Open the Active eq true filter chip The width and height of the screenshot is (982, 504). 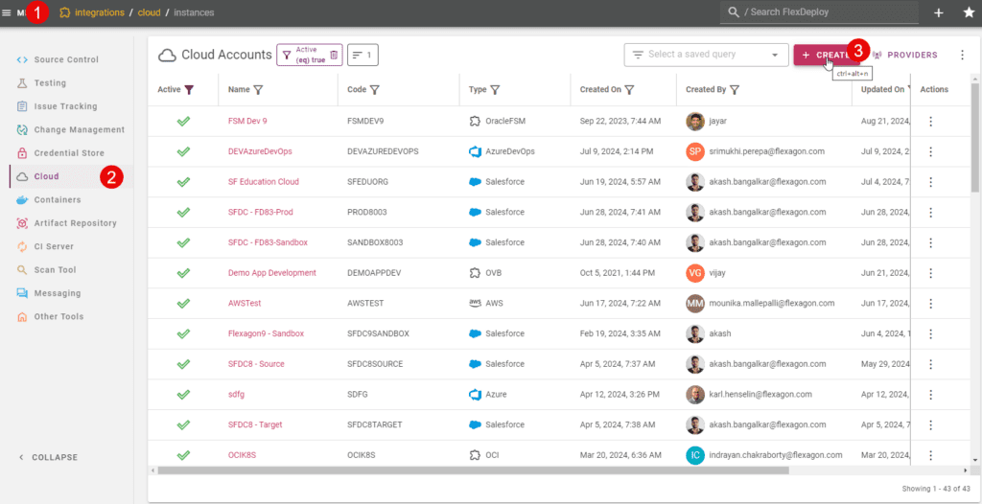coord(304,56)
